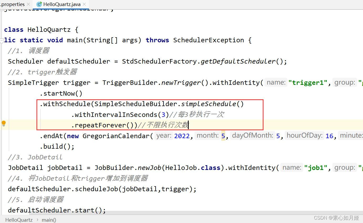Close the .properties tab
363x223 pixels.
[28, 4]
